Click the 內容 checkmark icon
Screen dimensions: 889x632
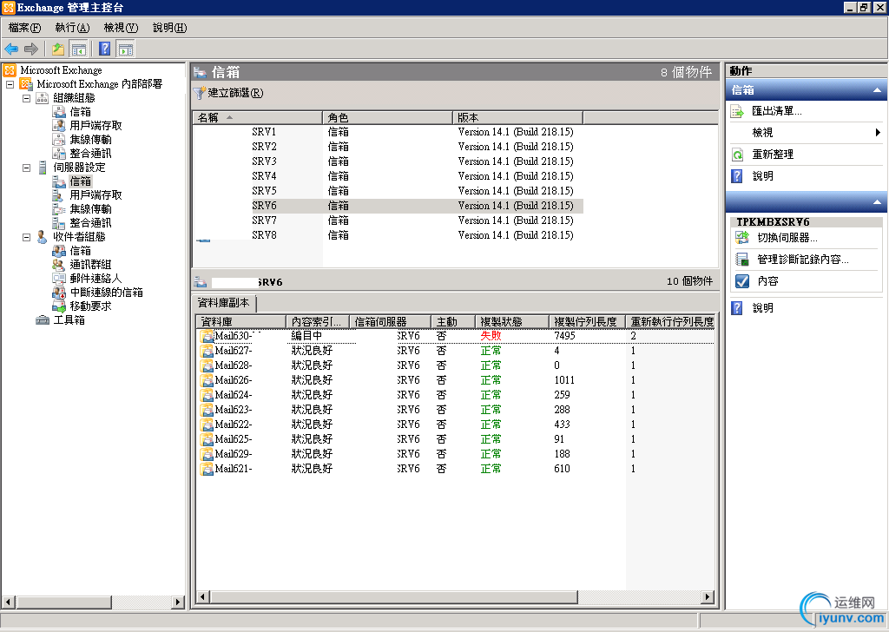point(741,281)
